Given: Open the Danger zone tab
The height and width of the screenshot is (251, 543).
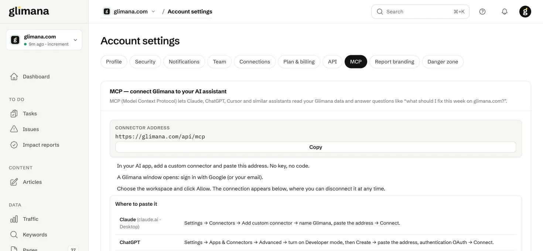Looking at the screenshot, I should click(x=443, y=61).
